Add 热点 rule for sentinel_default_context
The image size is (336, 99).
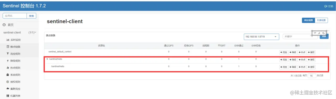click(x=302, y=52)
